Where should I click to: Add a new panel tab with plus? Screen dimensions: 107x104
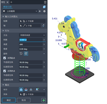pyautogui.click(x=11, y=2)
